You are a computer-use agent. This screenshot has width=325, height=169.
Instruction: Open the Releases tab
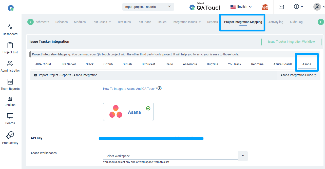click(x=62, y=22)
